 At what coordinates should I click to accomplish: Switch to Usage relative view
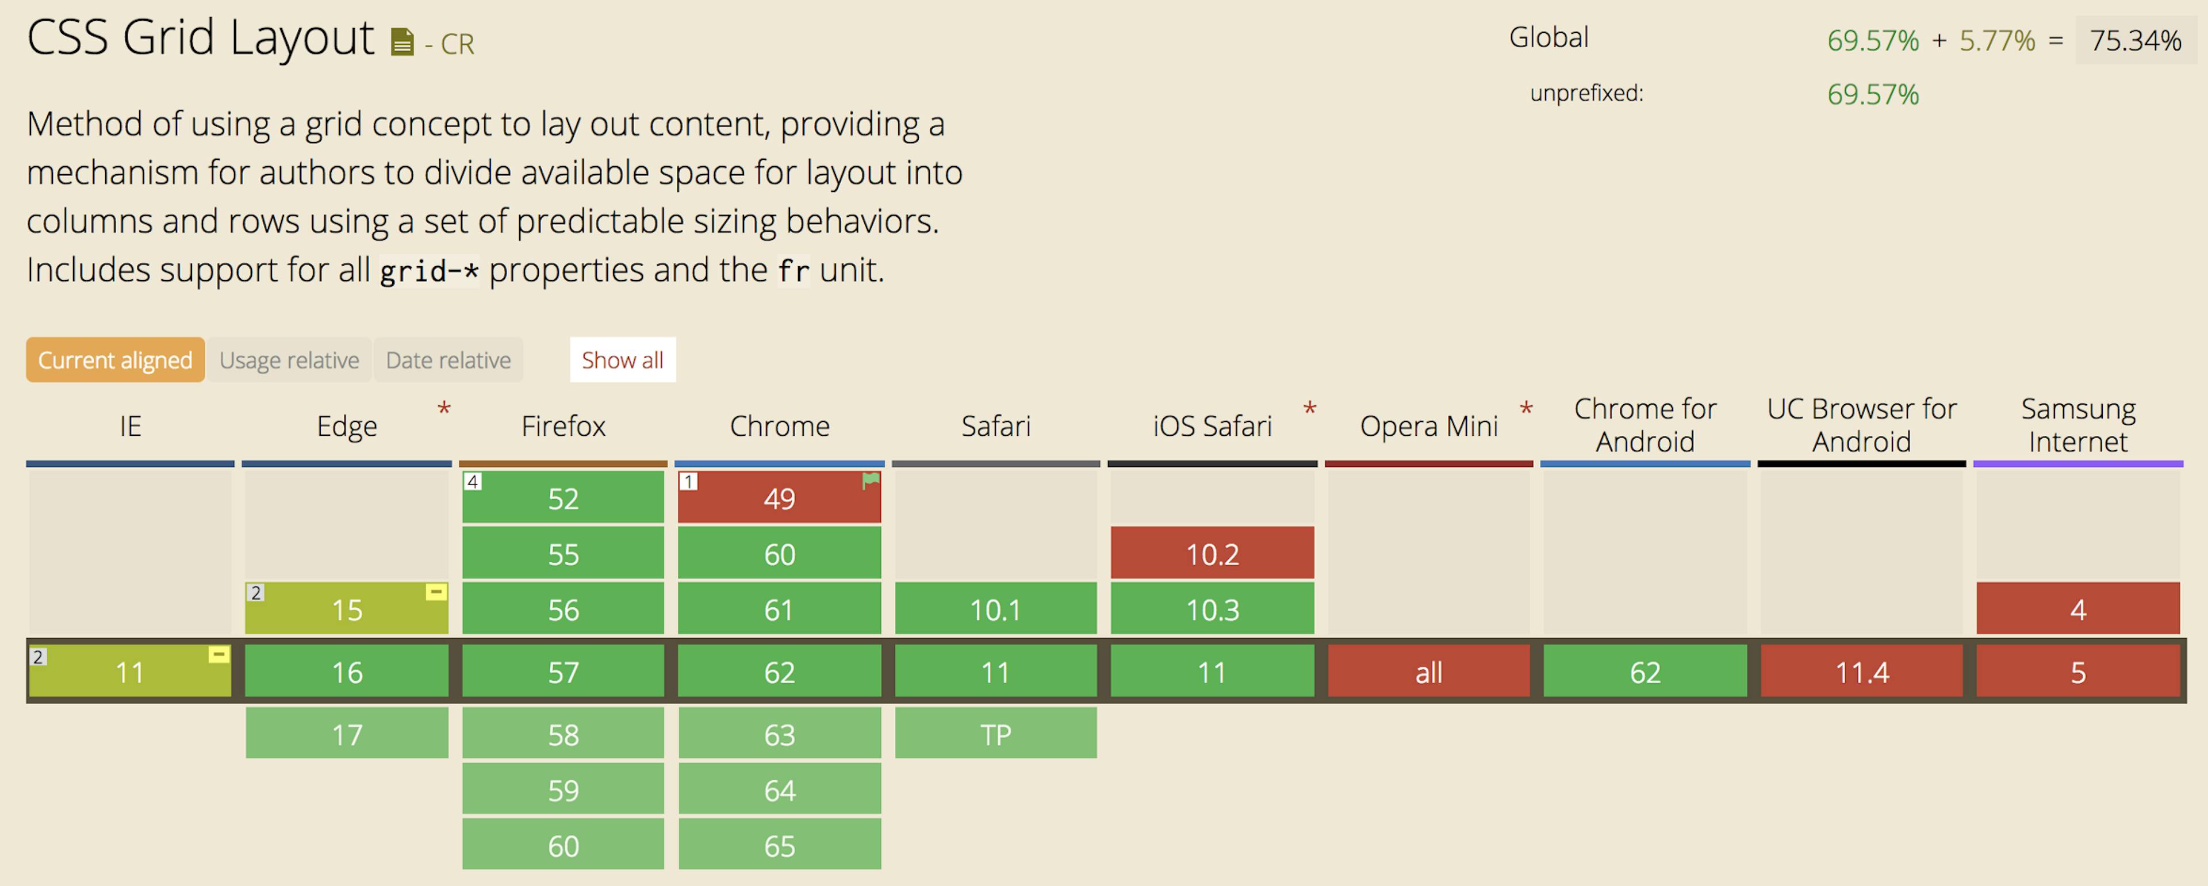click(289, 360)
